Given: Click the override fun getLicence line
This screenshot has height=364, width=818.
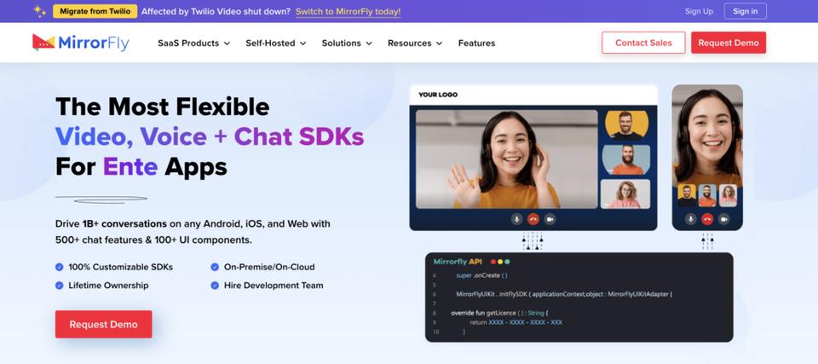Looking at the screenshot, I should point(500,313).
